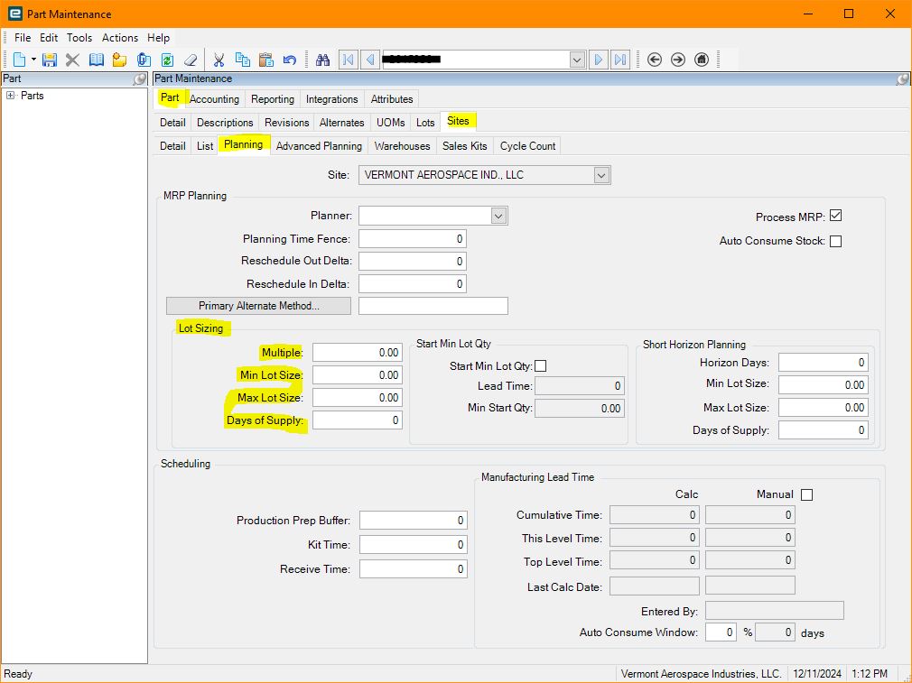Screen dimensions: 912x683
Task: Go to the last record arrow
Action: click(620, 60)
